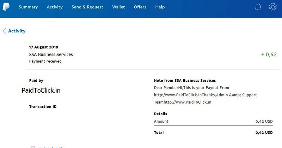Open the notifications bell
This screenshot has height=148, width=282.
(258, 7)
